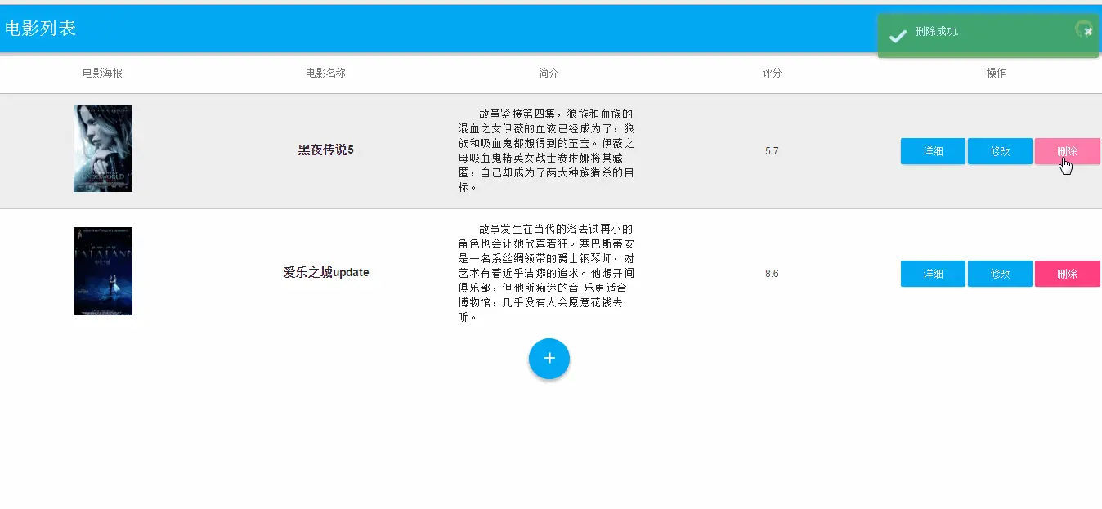
Task: Click 修改 for 黑夜传说5
Action: (1000, 151)
